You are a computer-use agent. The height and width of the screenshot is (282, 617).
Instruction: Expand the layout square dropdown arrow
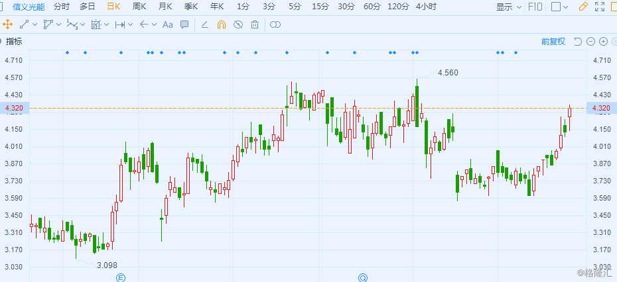click(x=566, y=7)
